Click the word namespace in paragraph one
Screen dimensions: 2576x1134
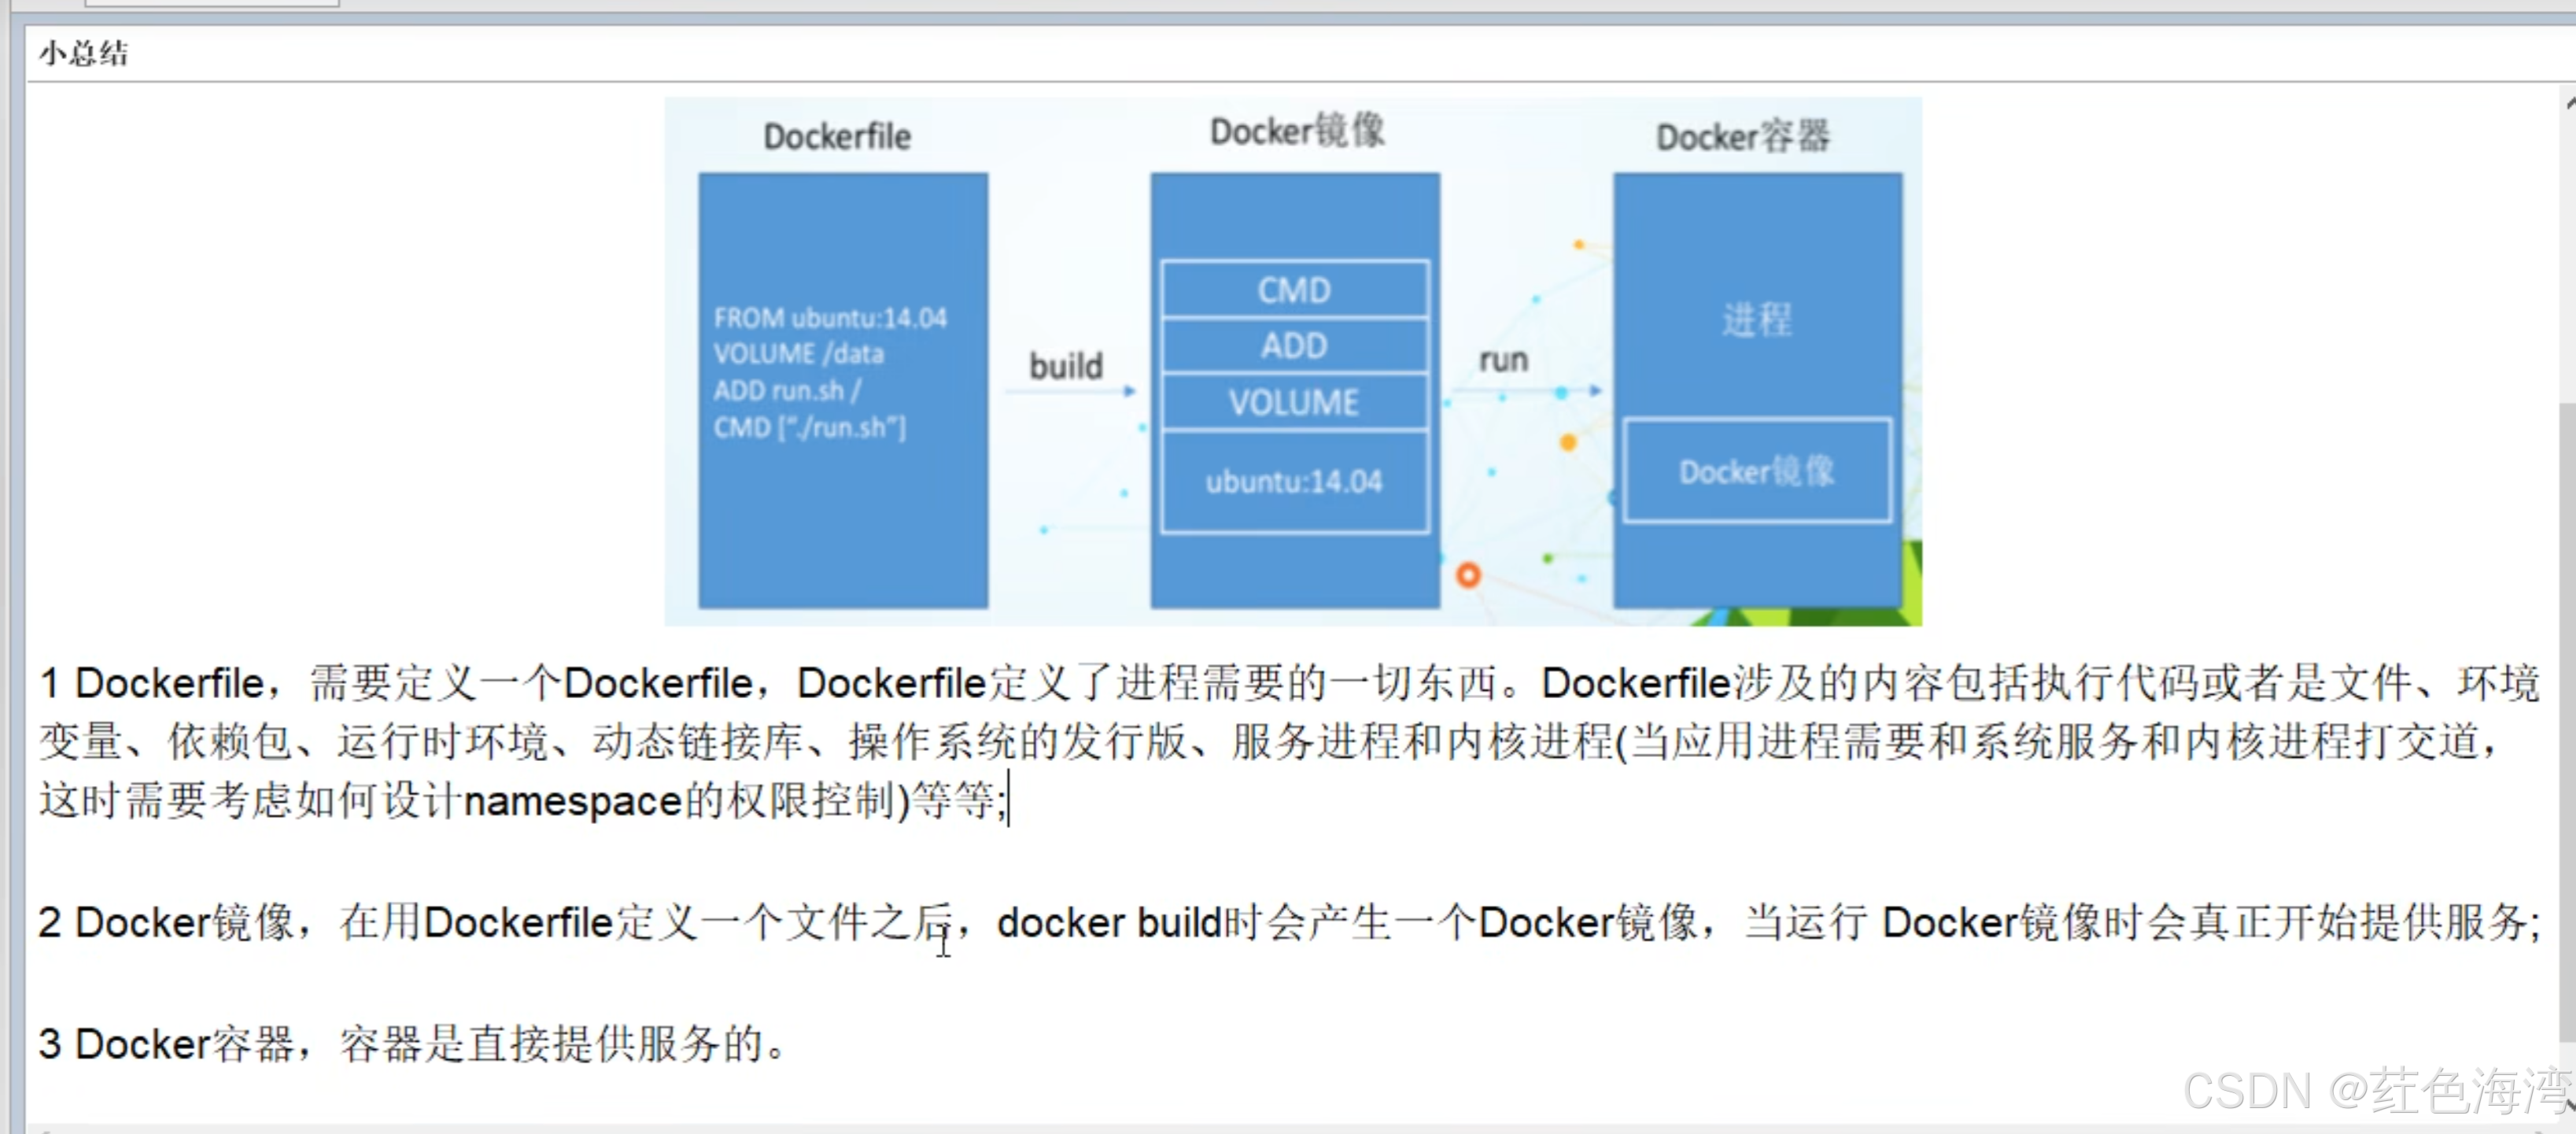(x=573, y=802)
